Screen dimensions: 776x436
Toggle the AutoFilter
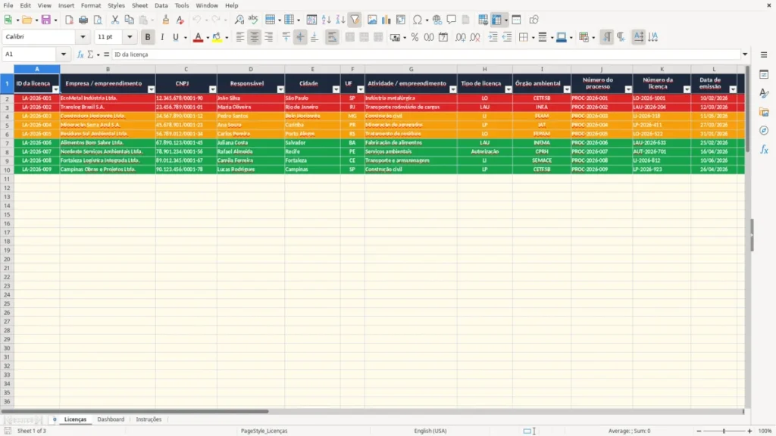(x=355, y=20)
